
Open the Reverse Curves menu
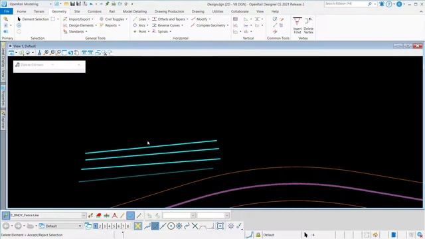167,25
